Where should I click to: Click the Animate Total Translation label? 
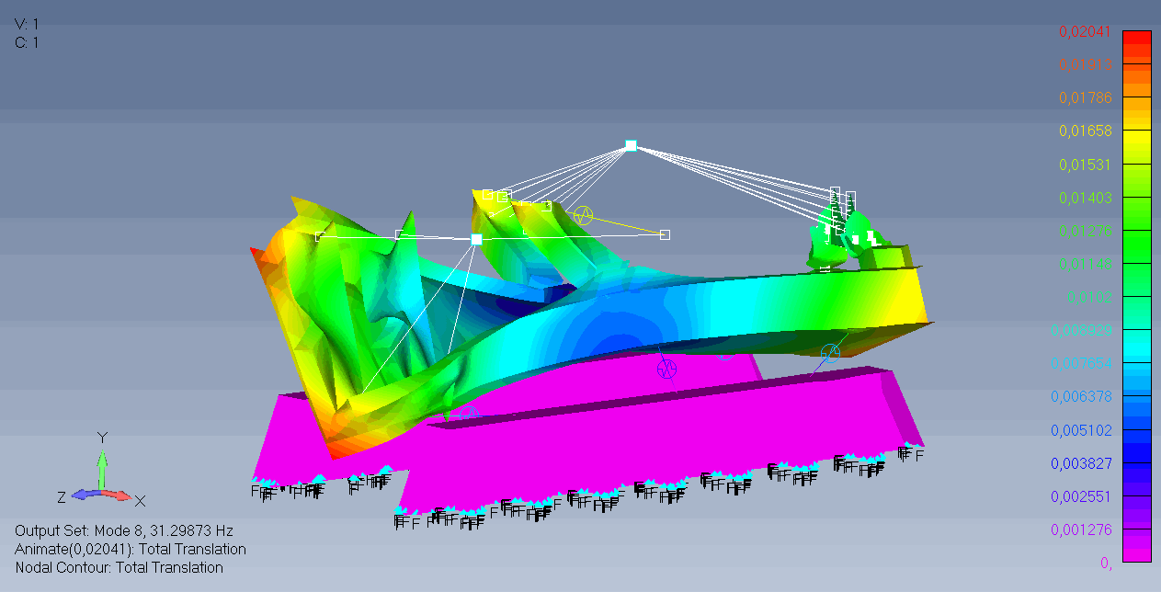tap(131, 550)
